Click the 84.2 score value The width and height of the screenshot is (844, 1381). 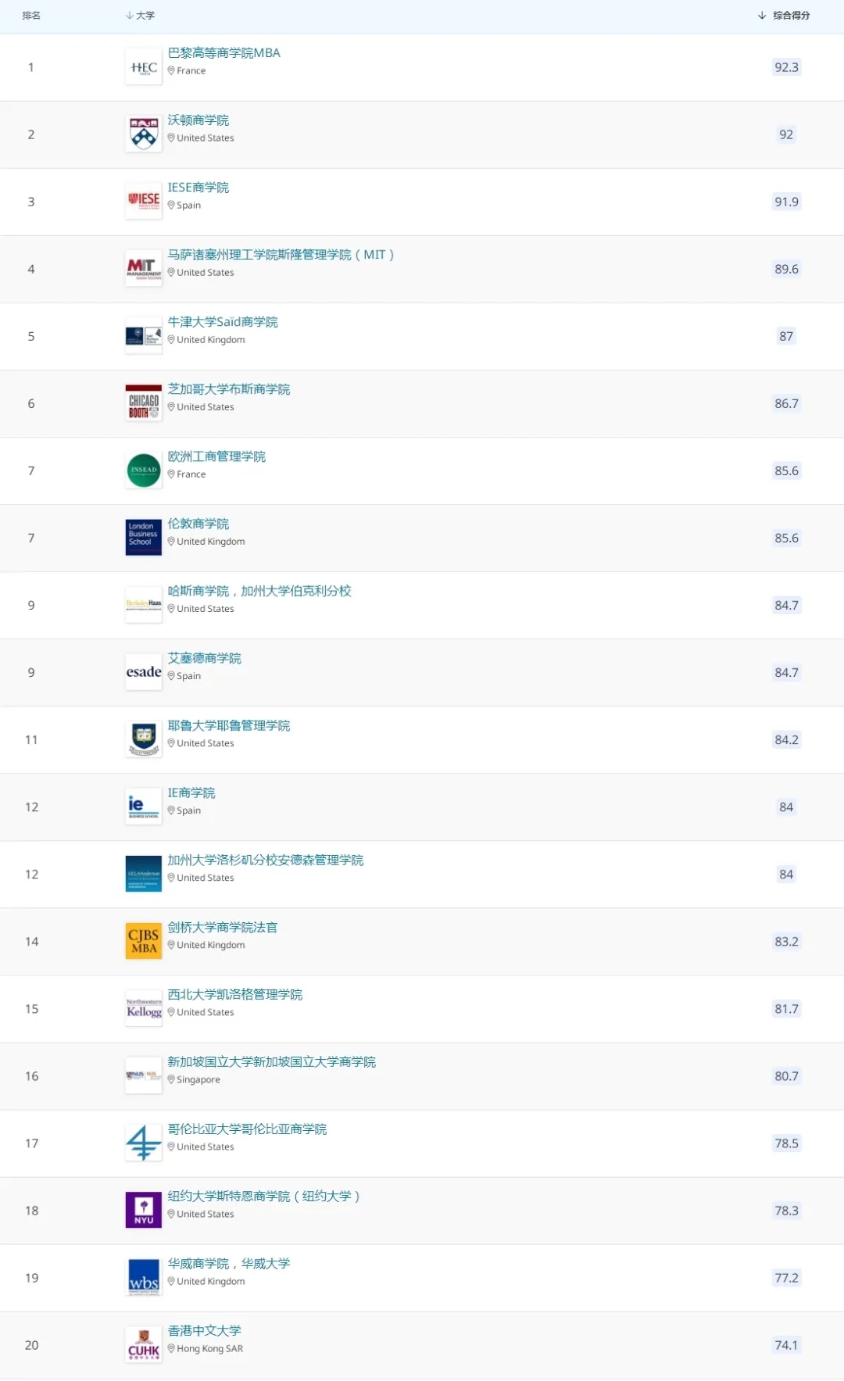tap(786, 739)
